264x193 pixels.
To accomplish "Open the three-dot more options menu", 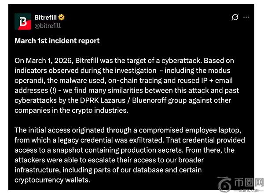I will (246, 18).
